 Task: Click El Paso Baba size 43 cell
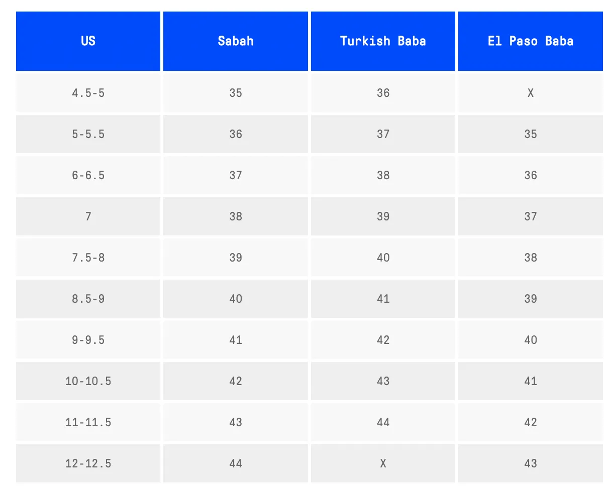[530, 463]
